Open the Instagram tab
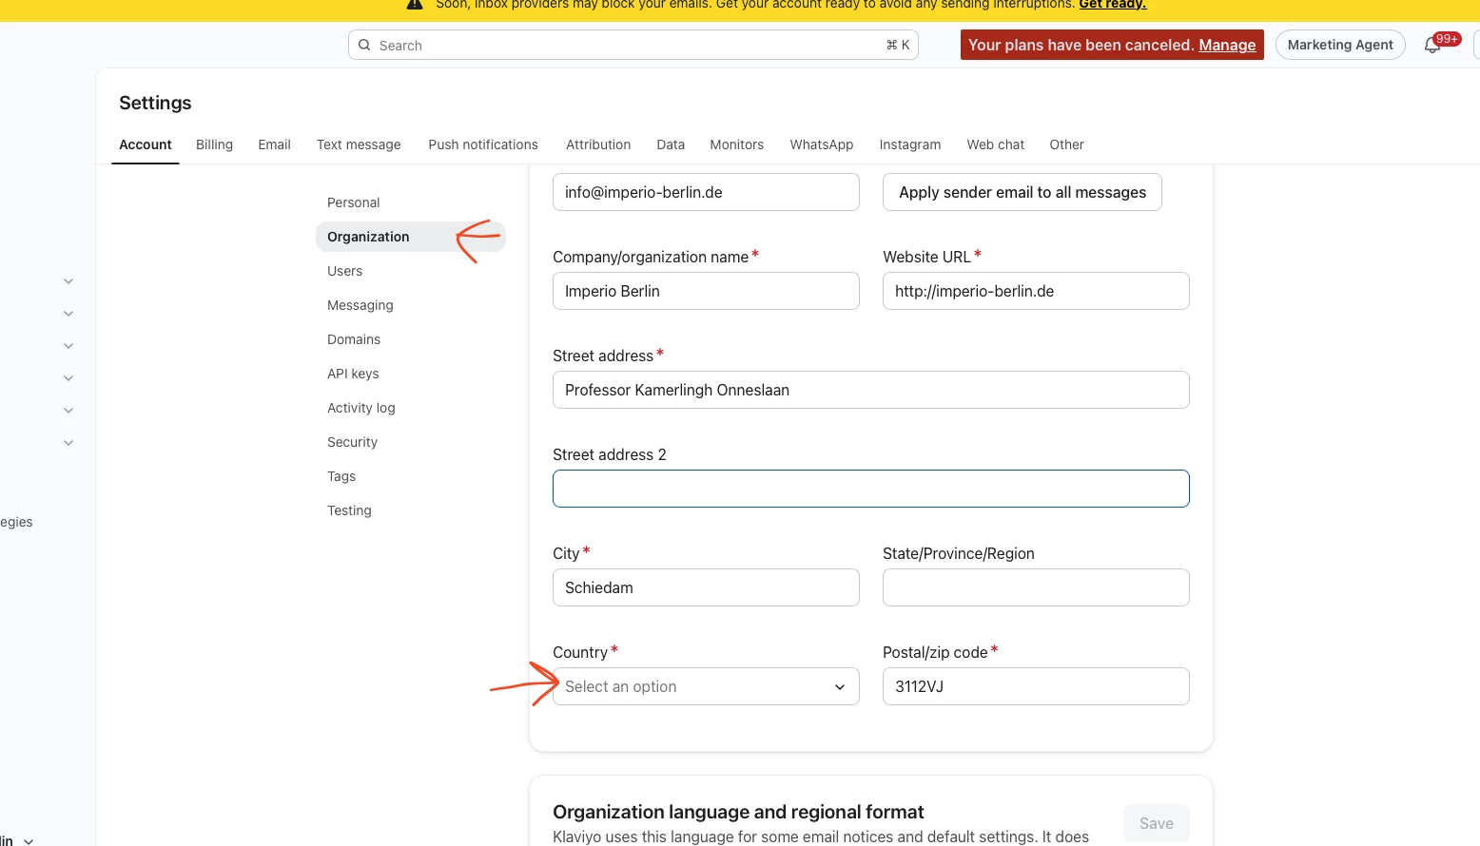1480x846 pixels. click(910, 144)
